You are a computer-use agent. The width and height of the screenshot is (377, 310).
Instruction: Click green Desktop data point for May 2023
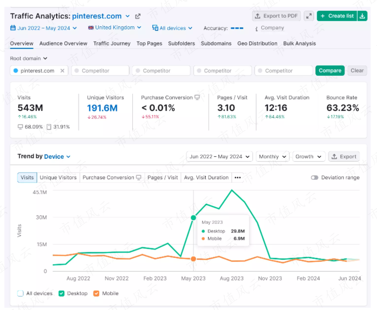coord(193,218)
